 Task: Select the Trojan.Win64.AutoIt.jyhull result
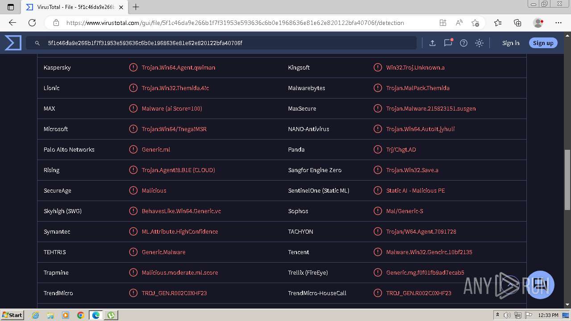point(420,129)
